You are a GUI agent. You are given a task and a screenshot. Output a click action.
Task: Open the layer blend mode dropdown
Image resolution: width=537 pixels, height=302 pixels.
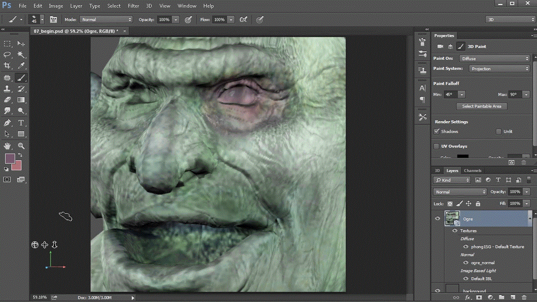(460, 192)
